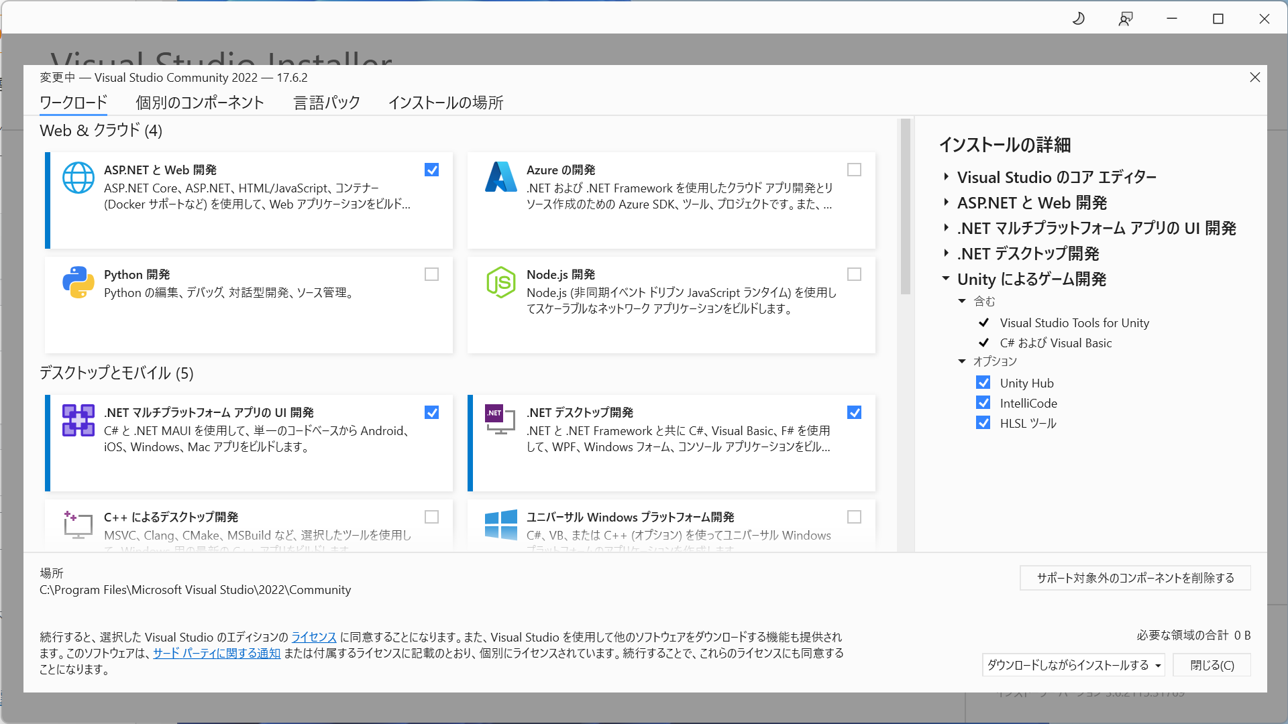Screen dimensions: 1288x724
Task: Click the ASP.NET globe icon
Action: 78,178
